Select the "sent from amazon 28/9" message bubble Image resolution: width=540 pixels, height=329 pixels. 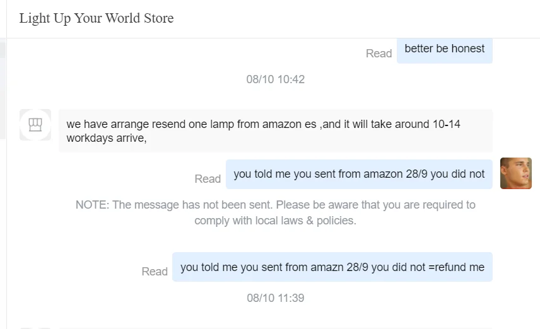coord(359,174)
